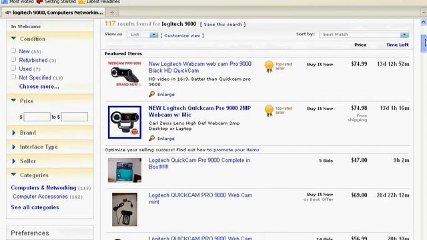Click the Preferences panel heading
Viewport: 427px width, 240px height.
point(30,233)
